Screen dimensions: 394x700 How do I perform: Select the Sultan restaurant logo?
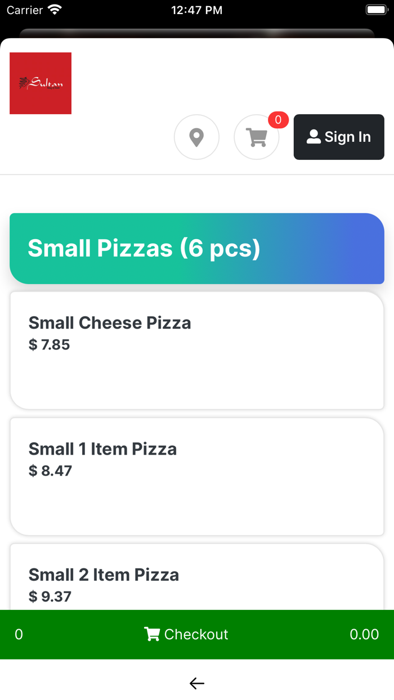[x=40, y=83]
